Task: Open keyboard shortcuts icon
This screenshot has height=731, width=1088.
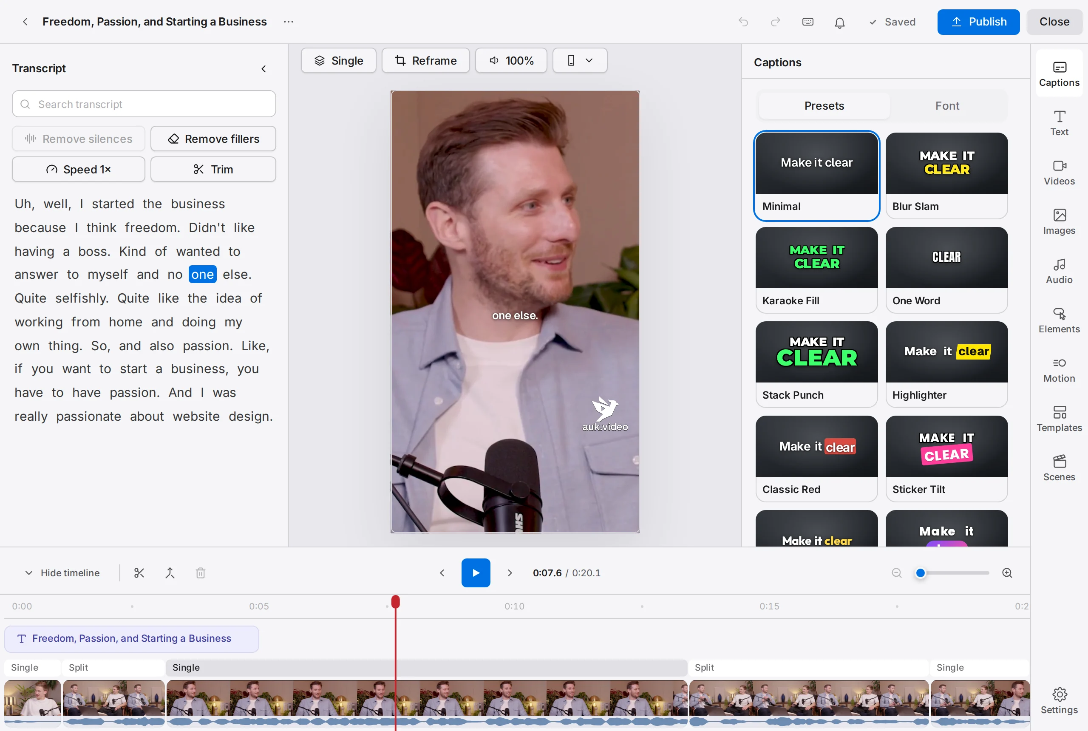Action: (807, 22)
